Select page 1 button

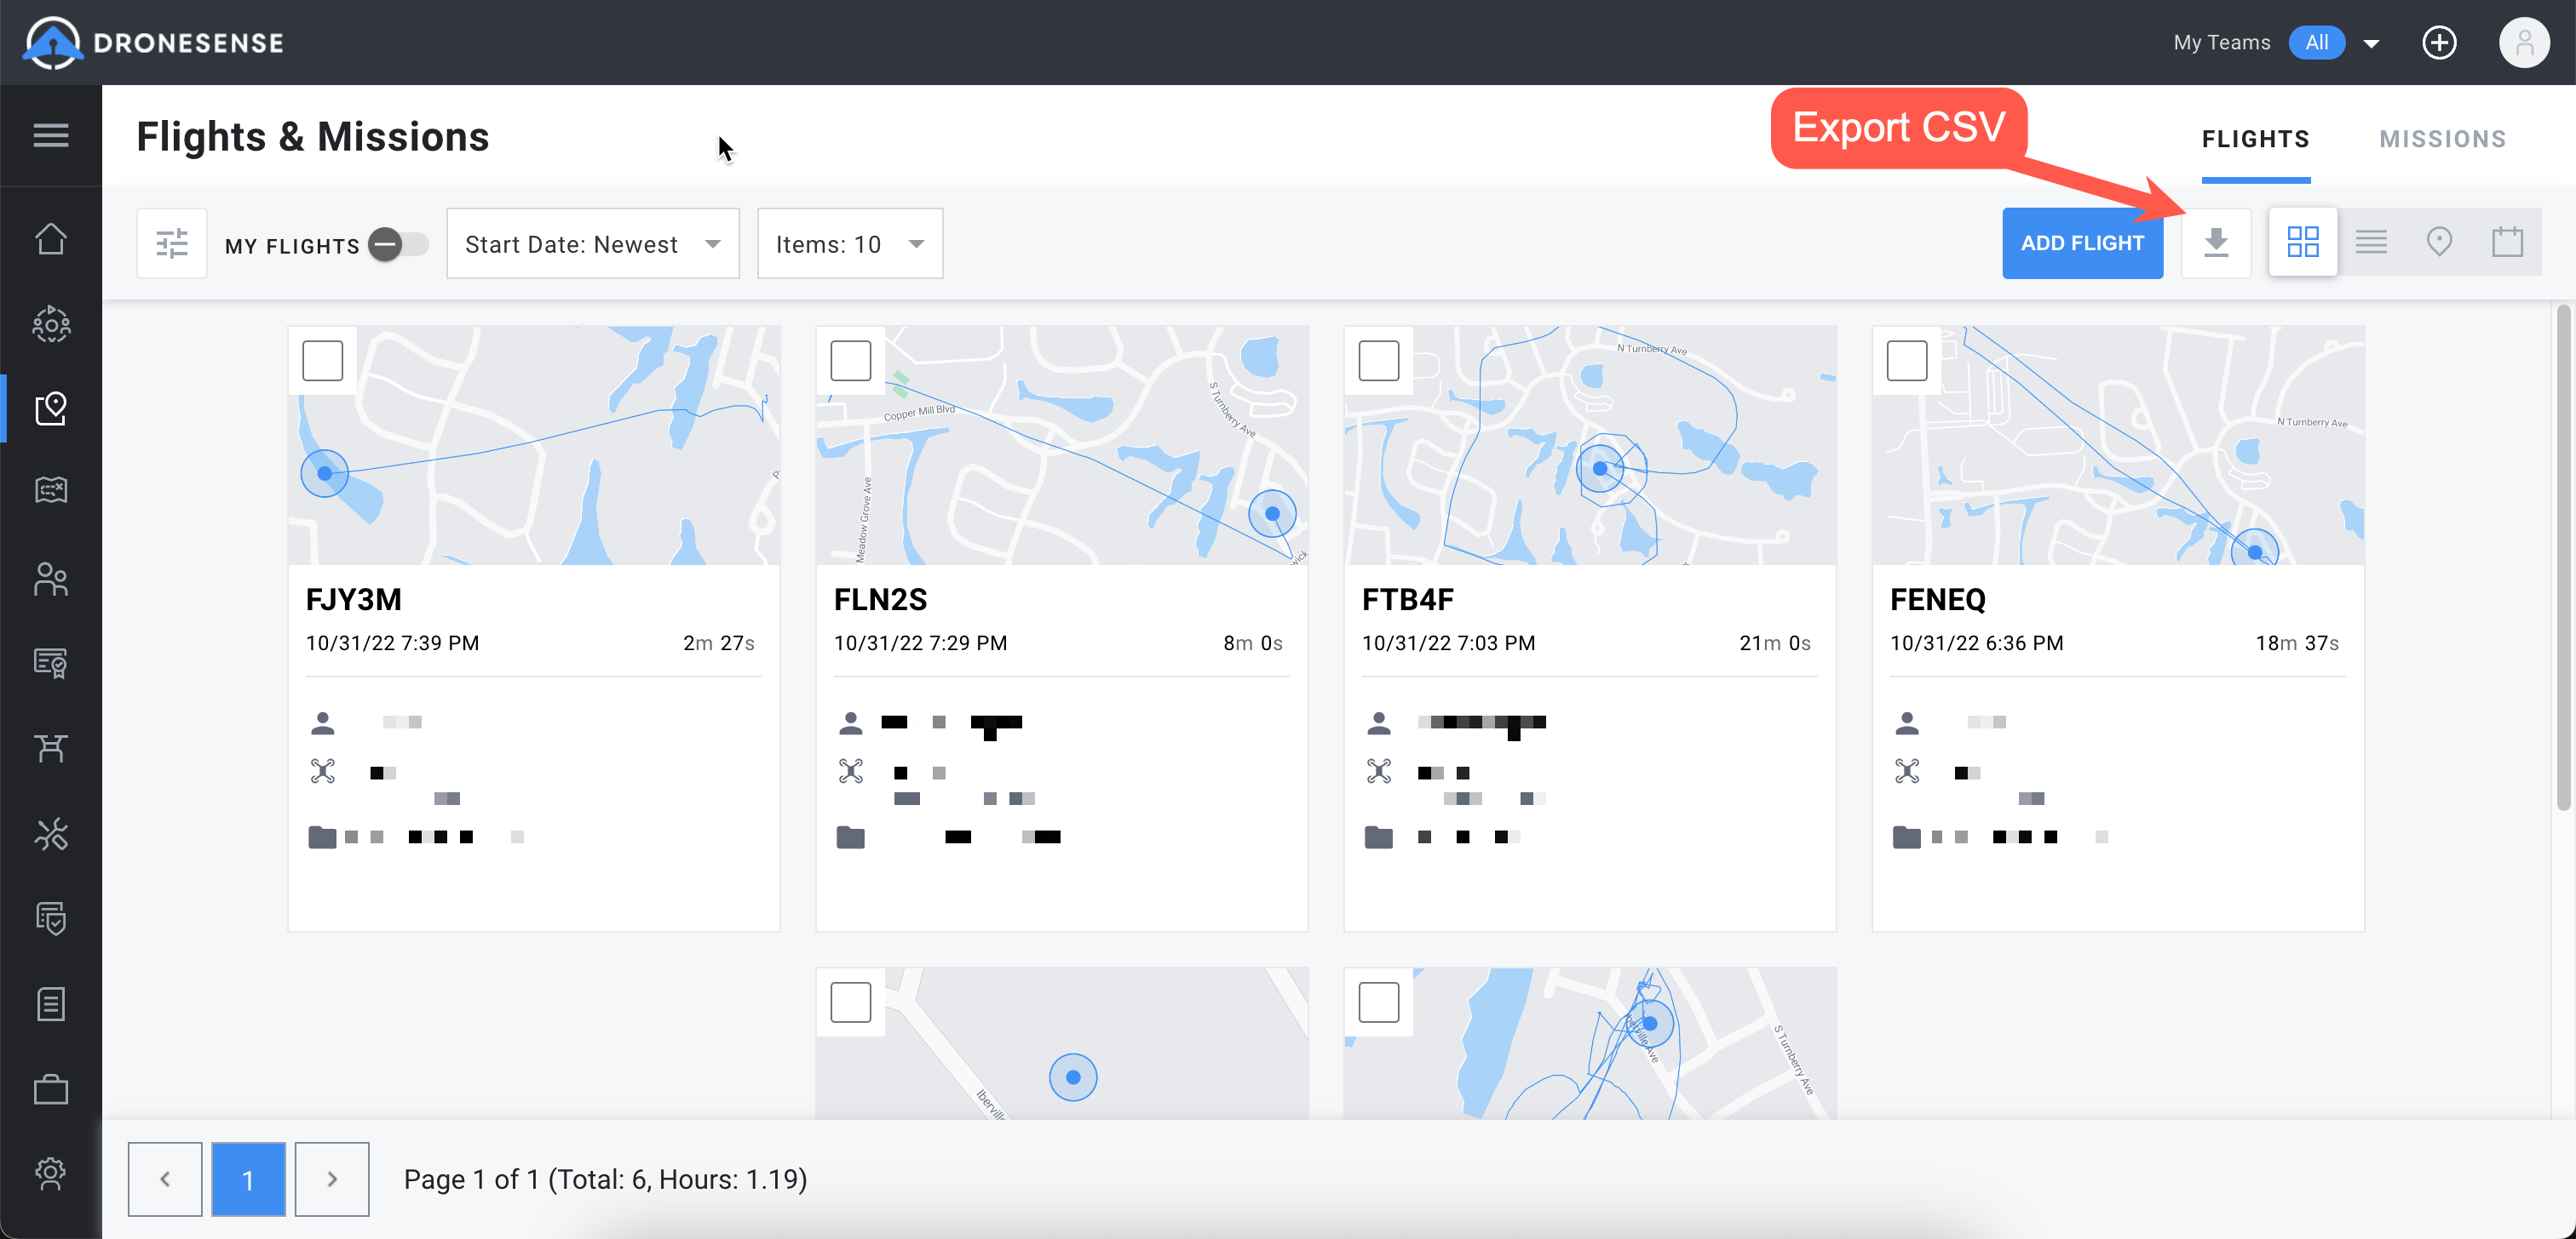pyautogui.click(x=248, y=1179)
